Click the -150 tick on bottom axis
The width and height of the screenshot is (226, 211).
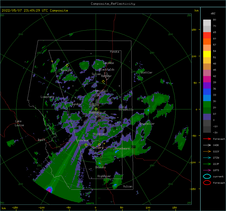[x=15, y=207]
